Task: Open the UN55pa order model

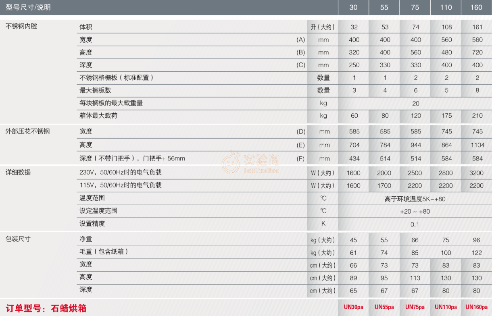Action: [x=384, y=307]
